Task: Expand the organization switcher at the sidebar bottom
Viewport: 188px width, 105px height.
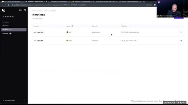Action: tap(14, 100)
